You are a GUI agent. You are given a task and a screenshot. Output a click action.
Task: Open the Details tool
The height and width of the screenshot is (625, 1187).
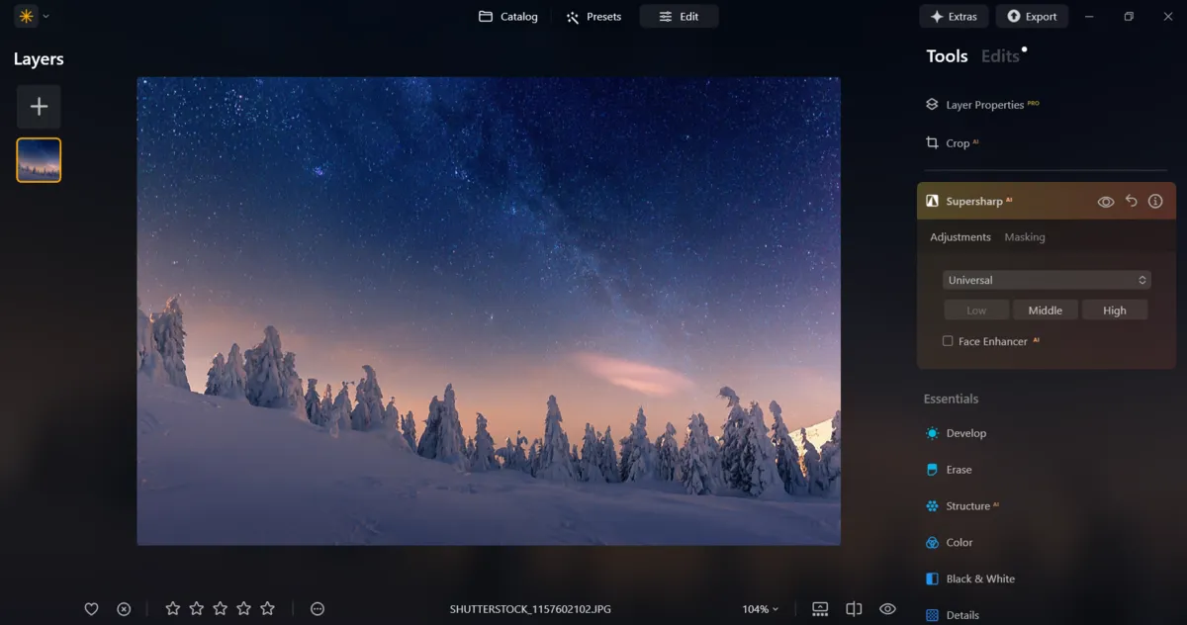coord(960,614)
